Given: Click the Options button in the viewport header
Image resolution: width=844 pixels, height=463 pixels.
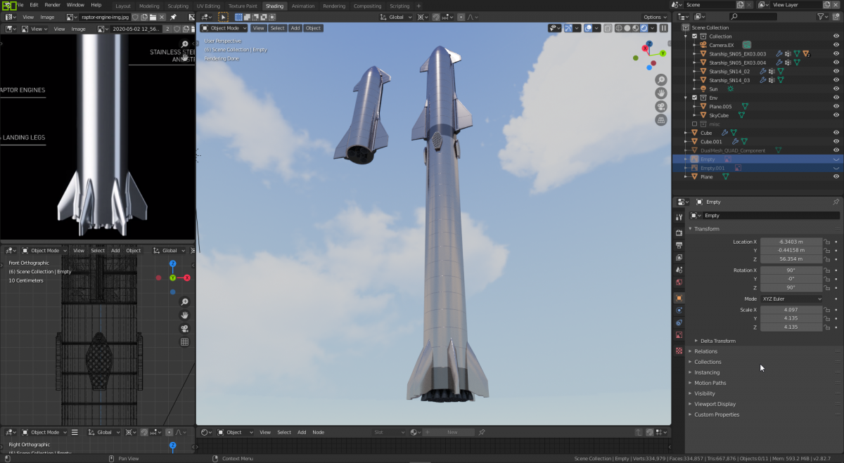Looking at the screenshot, I should (653, 17).
